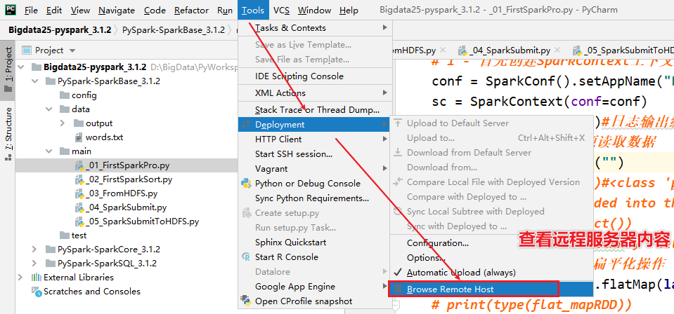Open the Navigate menu
This screenshot has height=314, width=674.
pyautogui.click(x=117, y=11)
